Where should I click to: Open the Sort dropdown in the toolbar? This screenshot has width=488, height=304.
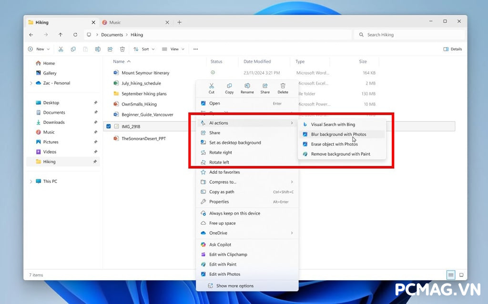(x=143, y=49)
